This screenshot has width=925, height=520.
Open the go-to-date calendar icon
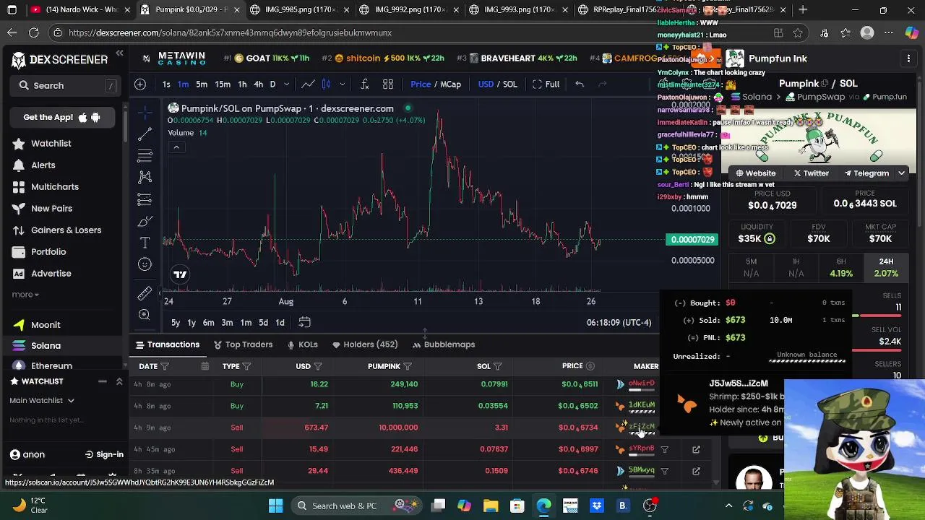pyautogui.click(x=304, y=323)
